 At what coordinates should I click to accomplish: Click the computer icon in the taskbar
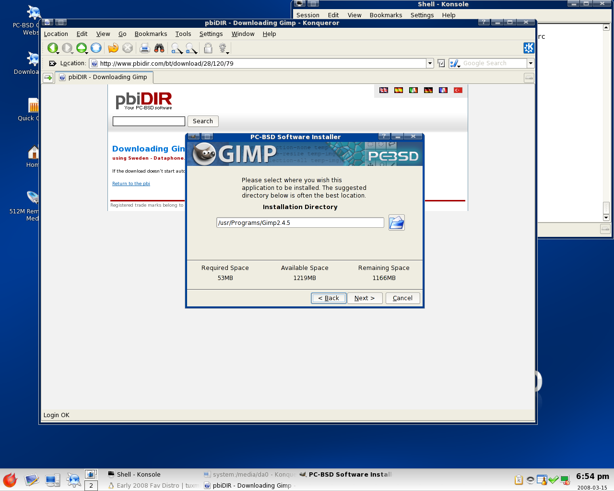pos(53,479)
